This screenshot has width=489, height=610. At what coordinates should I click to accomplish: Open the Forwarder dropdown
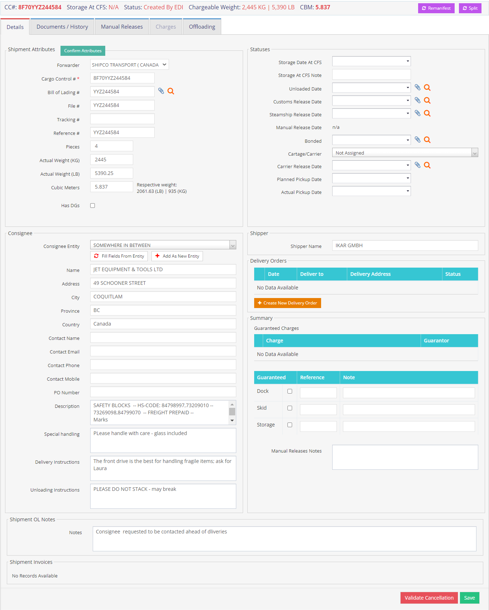click(x=129, y=65)
